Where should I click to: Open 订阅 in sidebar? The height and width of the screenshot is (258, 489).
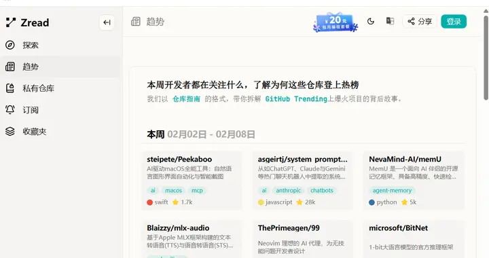coord(61,110)
